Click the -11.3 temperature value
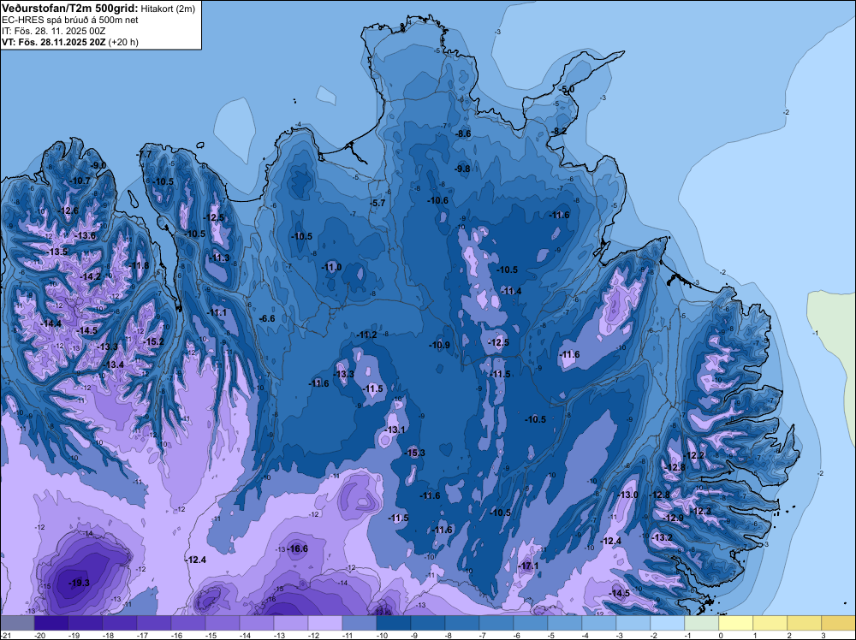The height and width of the screenshot is (640, 856). [219, 258]
